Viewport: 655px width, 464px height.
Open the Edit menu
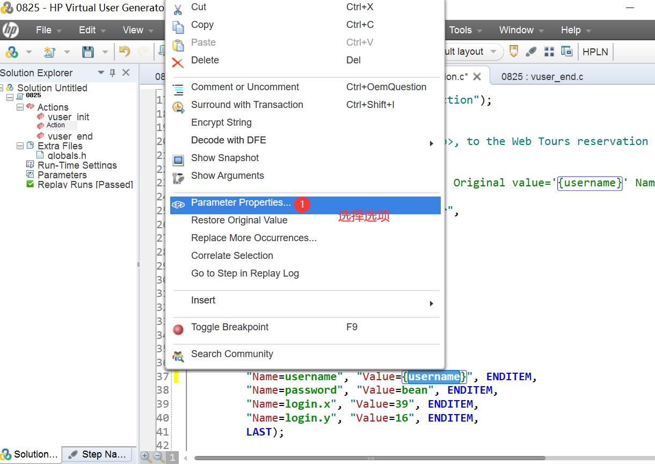click(x=92, y=30)
